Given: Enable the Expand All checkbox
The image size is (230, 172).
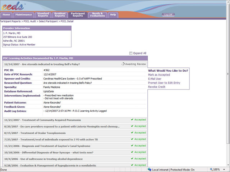Looking at the screenshot, I should [x=131, y=53].
